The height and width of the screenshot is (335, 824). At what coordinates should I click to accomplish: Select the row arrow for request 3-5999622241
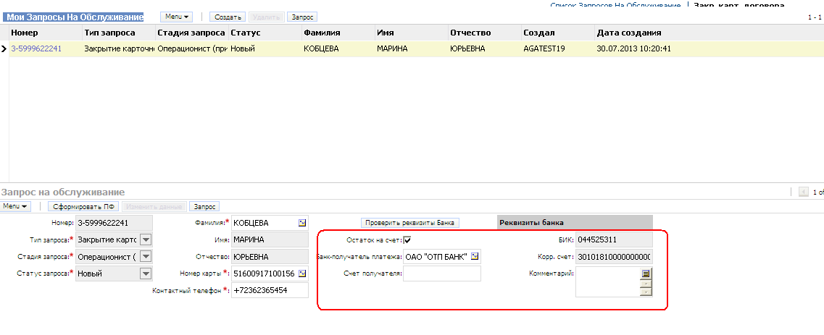pyautogui.click(x=4, y=48)
